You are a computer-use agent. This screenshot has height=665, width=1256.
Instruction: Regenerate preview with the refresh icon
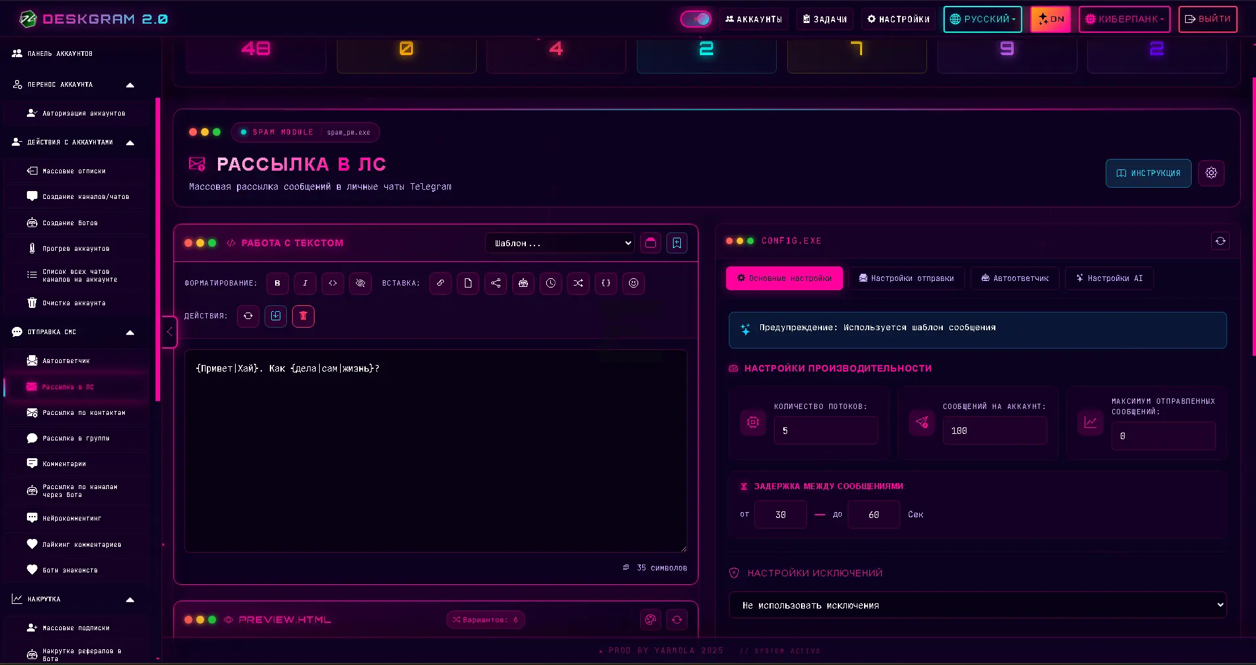[677, 619]
